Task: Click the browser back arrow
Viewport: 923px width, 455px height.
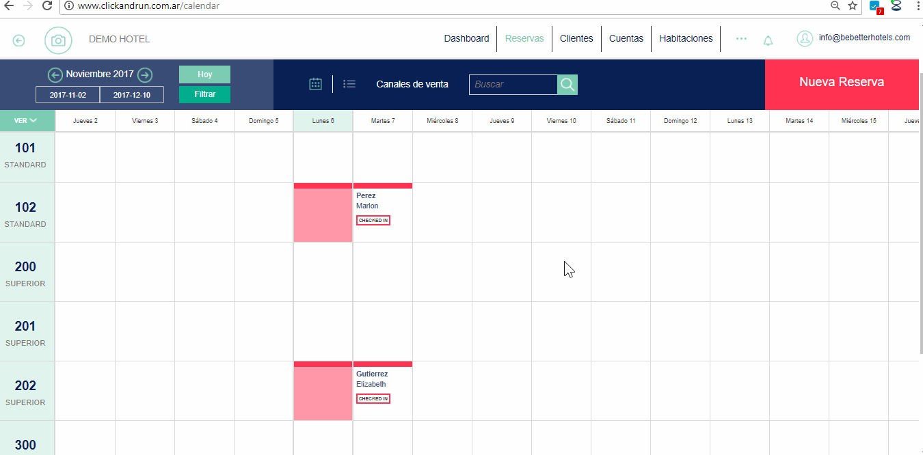Action: point(9,5)
